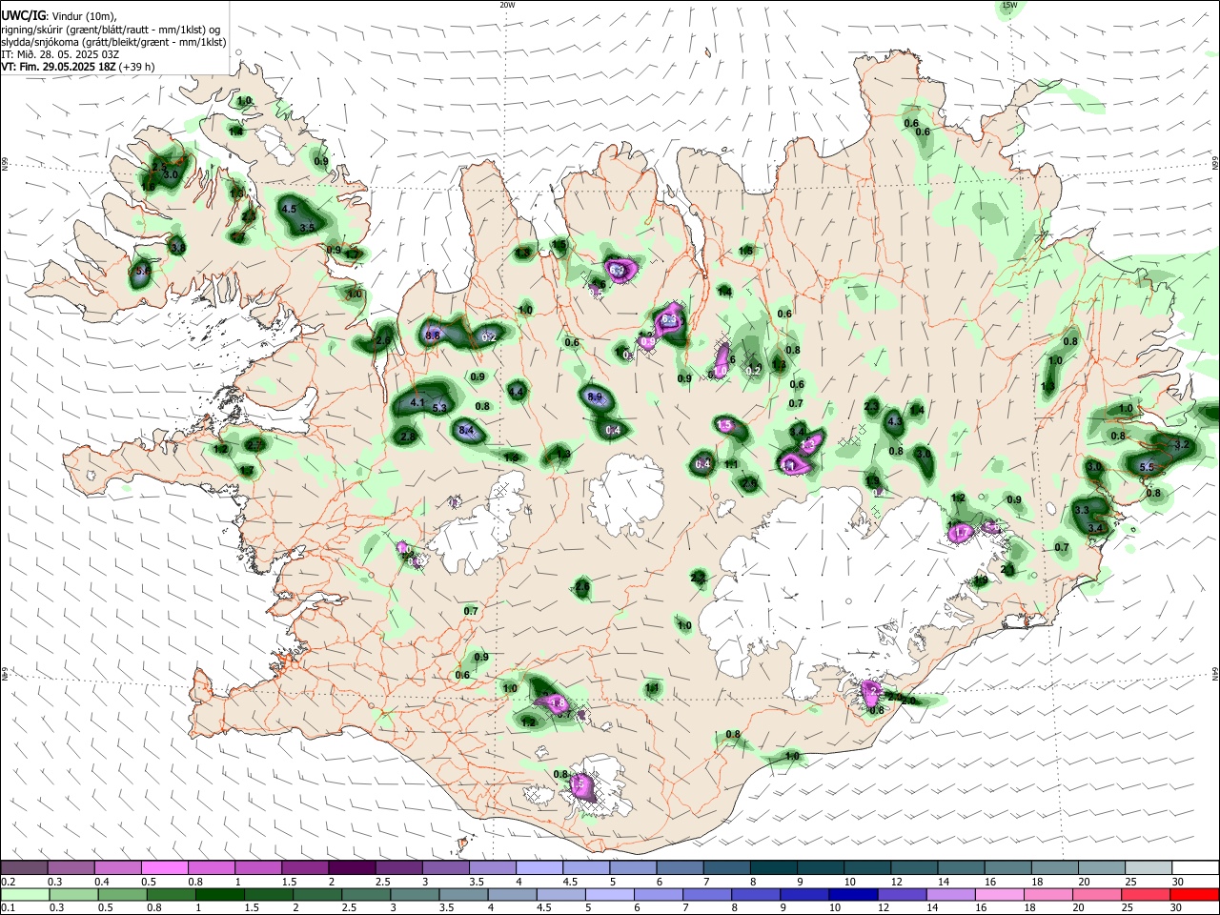Click the upper legend row 6 swatch
This screenshot has width=1220, height=915.
pos(679,868)
